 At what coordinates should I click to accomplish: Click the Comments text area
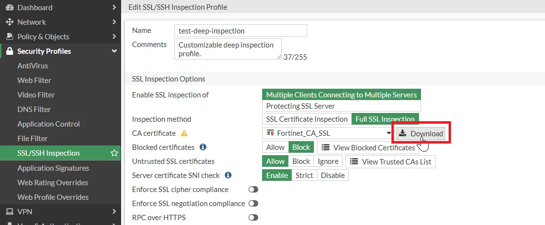tap(228, 49)
